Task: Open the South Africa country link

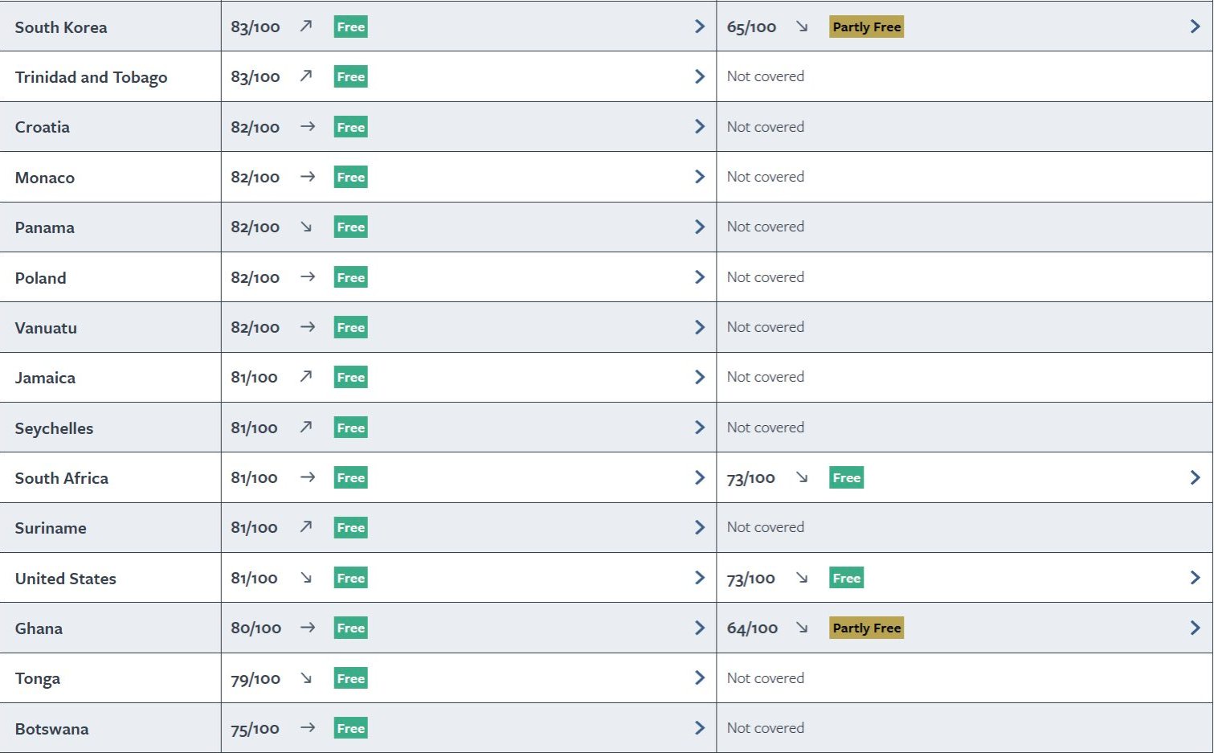Action: coord(61,478)
